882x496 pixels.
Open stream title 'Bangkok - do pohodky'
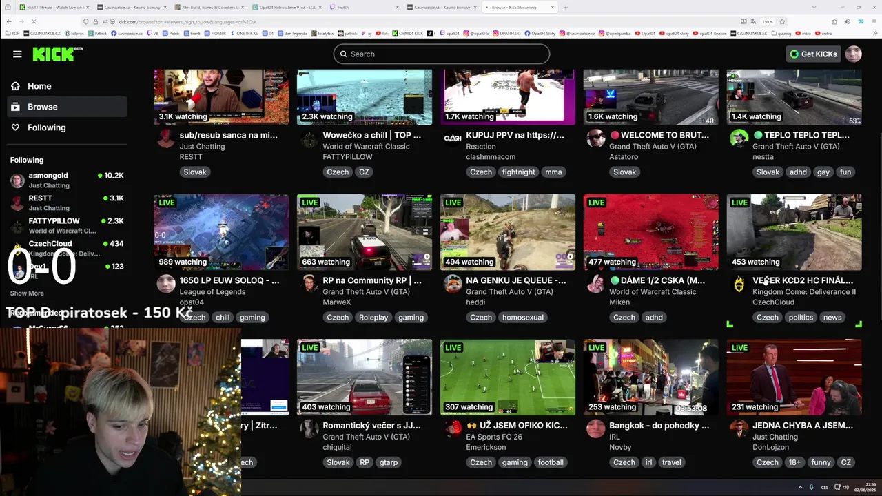pos(659,426)
